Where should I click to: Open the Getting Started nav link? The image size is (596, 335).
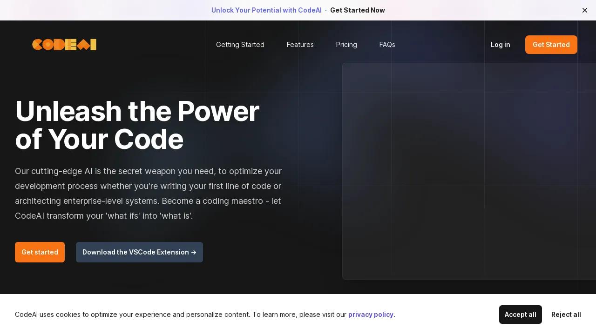[240, 45]
